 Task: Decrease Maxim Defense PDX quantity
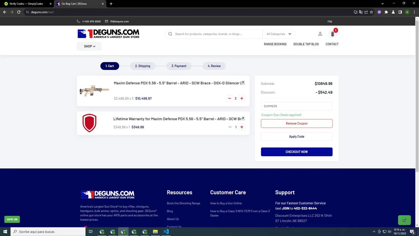click(230, 98)
